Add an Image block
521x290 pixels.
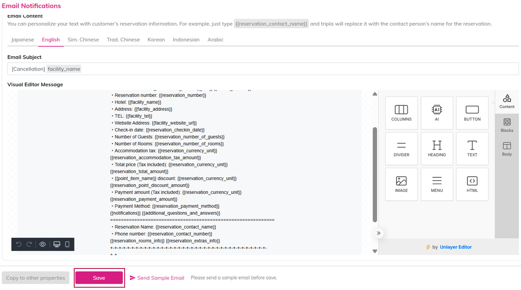point(401,184)
